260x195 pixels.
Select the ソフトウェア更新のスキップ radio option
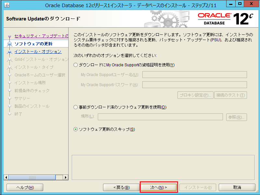pos(75,129)
